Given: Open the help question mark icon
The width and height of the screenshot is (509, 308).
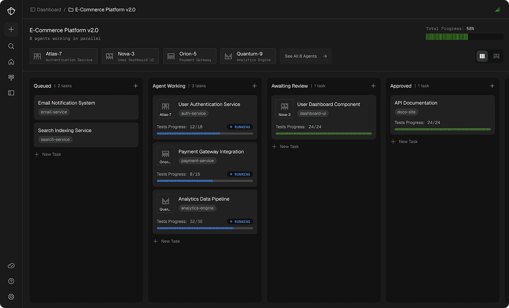Looking at the screenshot, I should point(11,281).
